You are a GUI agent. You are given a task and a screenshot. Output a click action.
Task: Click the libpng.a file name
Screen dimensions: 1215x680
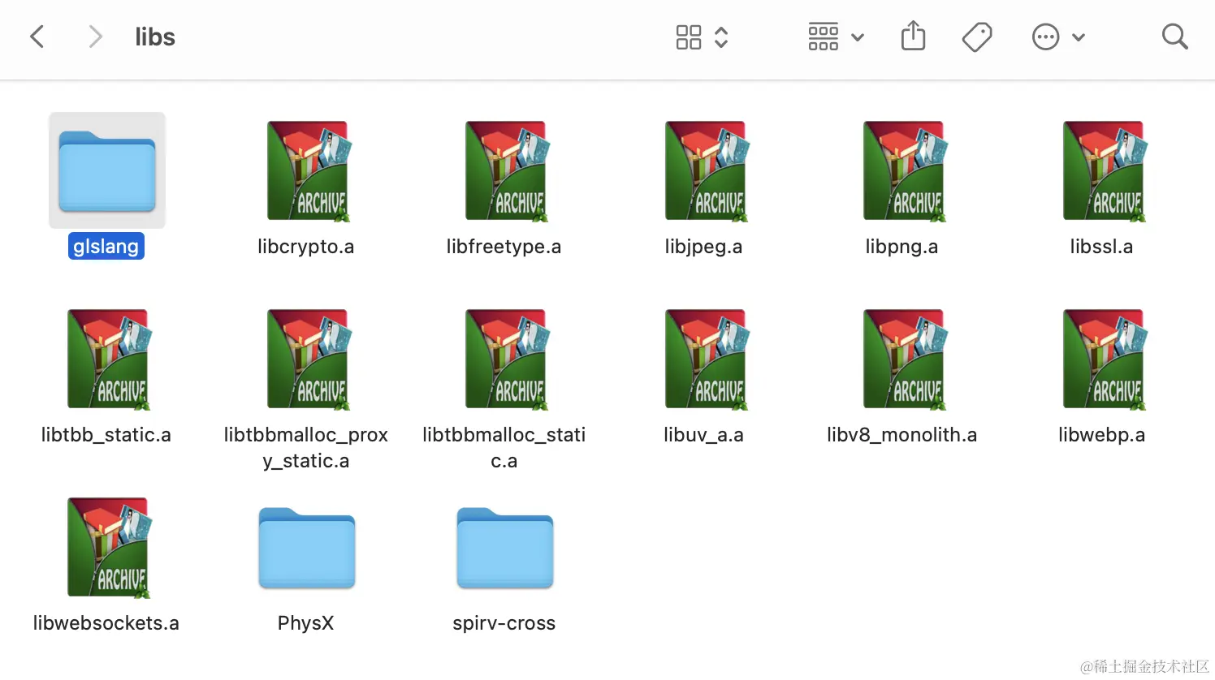[x=902, y=247]
